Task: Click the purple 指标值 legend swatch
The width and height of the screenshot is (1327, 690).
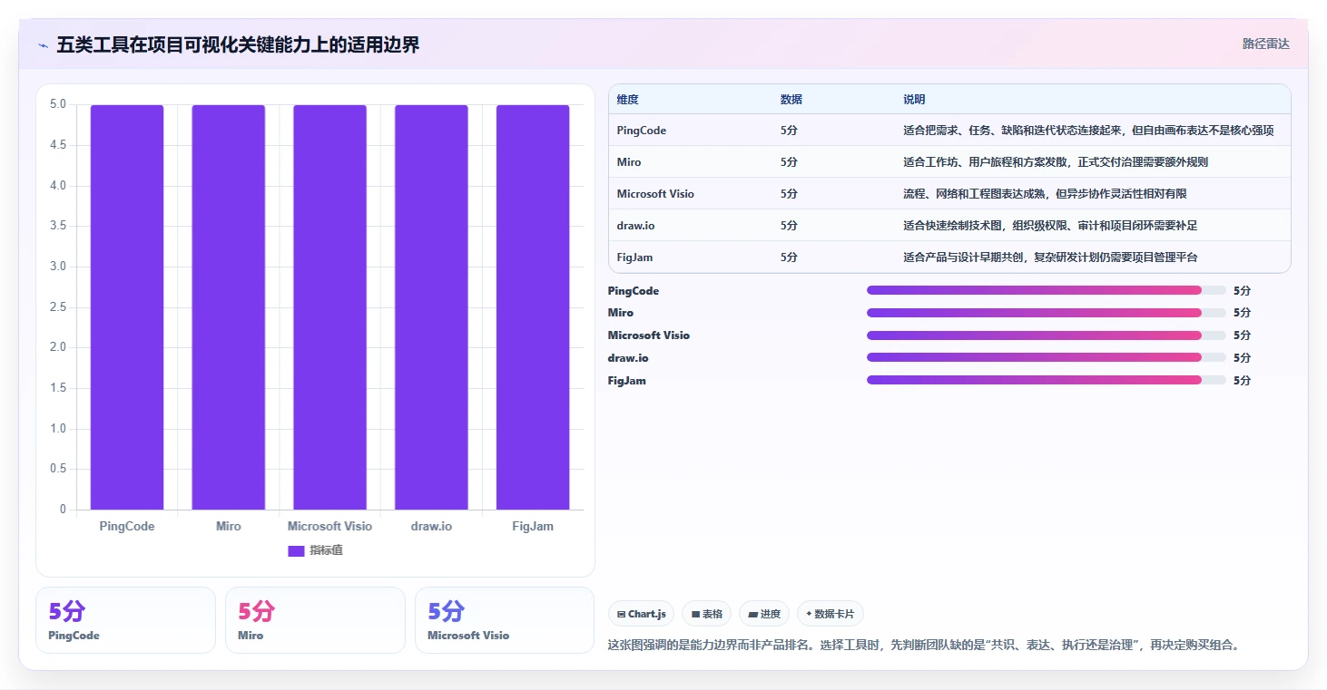Action: (x=296, y=551)
